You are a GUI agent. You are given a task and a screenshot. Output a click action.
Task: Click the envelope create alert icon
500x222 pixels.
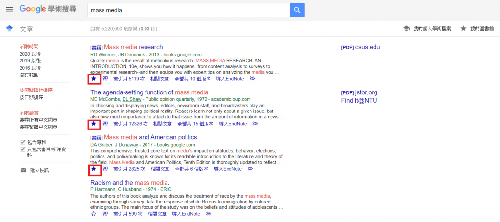click(x=23, y=170)
